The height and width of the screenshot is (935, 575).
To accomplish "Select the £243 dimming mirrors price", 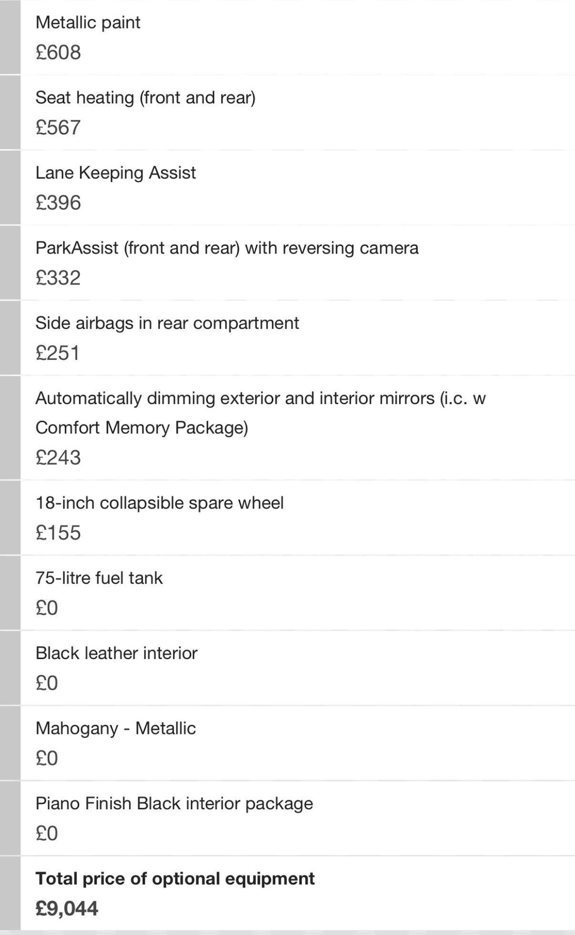I will click(58, 457).
